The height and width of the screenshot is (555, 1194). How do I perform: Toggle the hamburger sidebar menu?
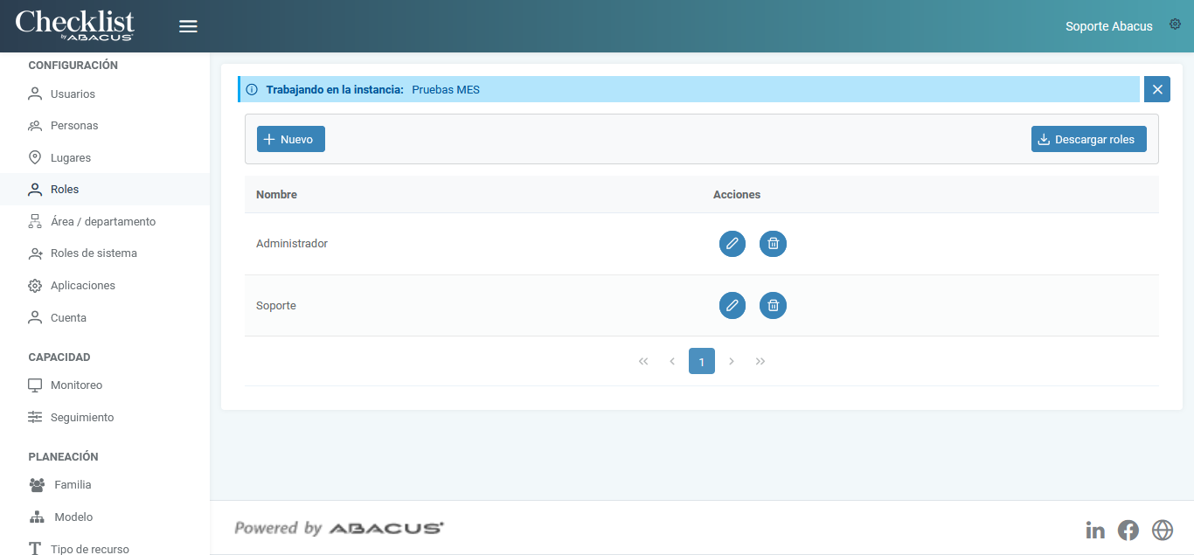coord(188,26)
